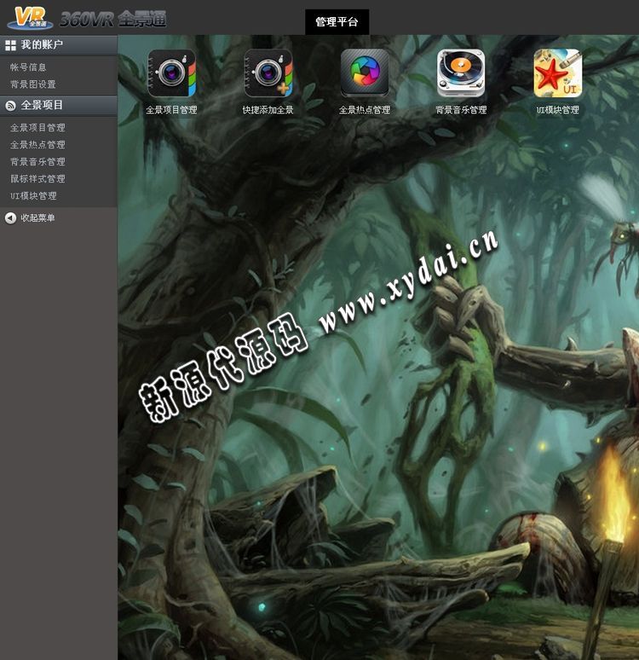Open 背景图设置 in the sidebar

coord(33,84)
